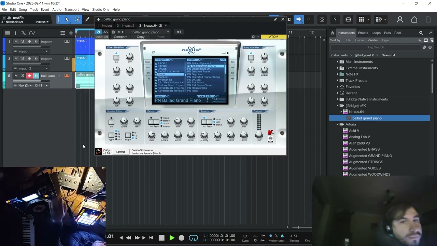Open the help question mark icon
The image size is (437, 246).
pos(335,19)
